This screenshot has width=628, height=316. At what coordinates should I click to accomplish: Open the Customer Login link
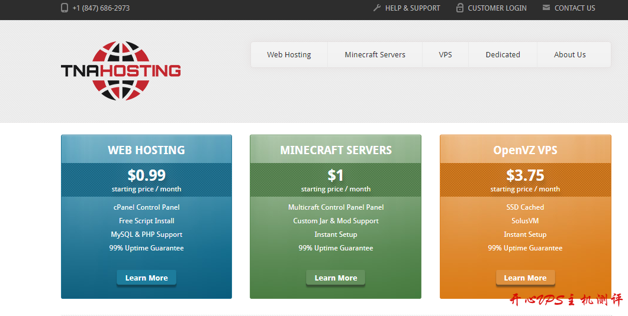[497, 8]
